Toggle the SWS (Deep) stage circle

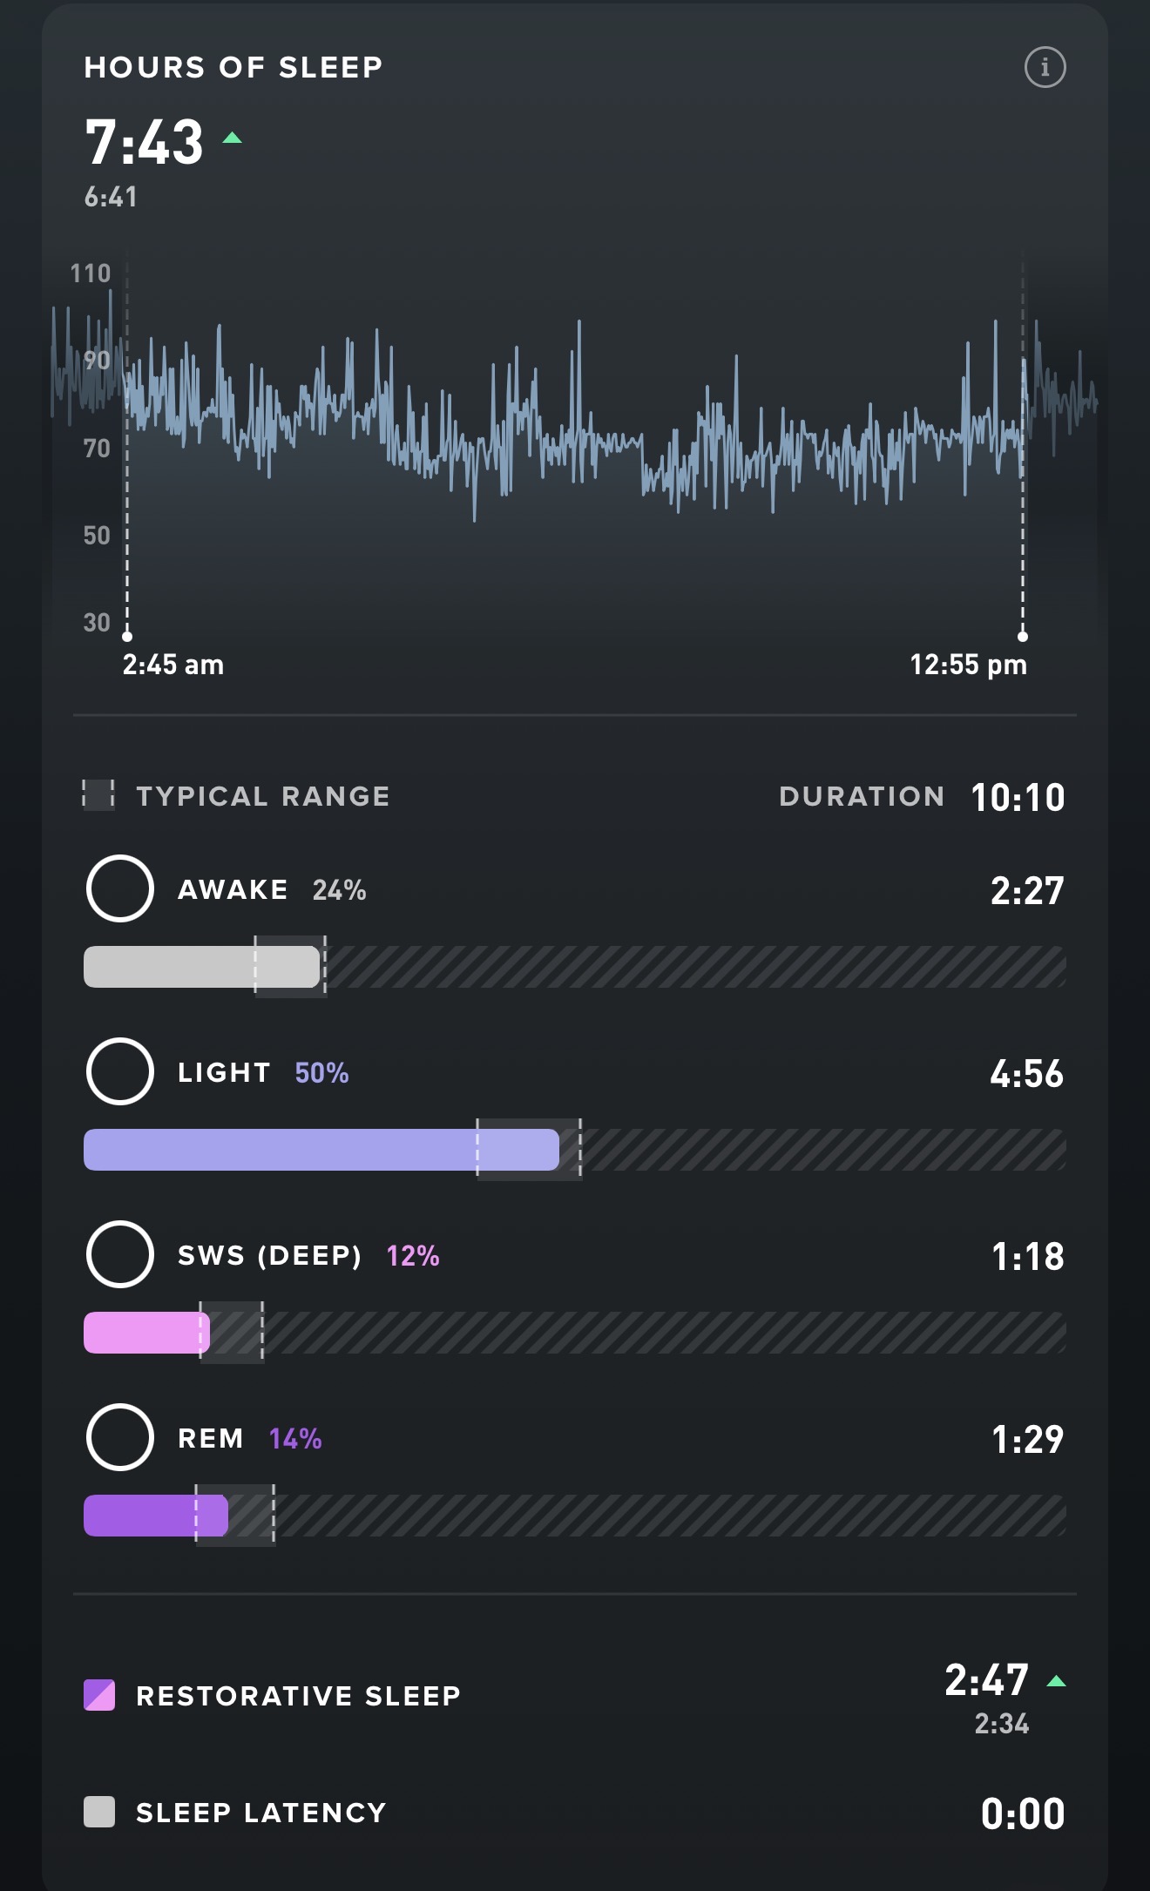pos(120,1254)
